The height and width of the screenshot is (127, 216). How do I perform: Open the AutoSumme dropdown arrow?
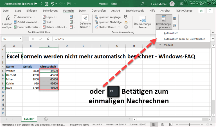[x=34, y=17]
